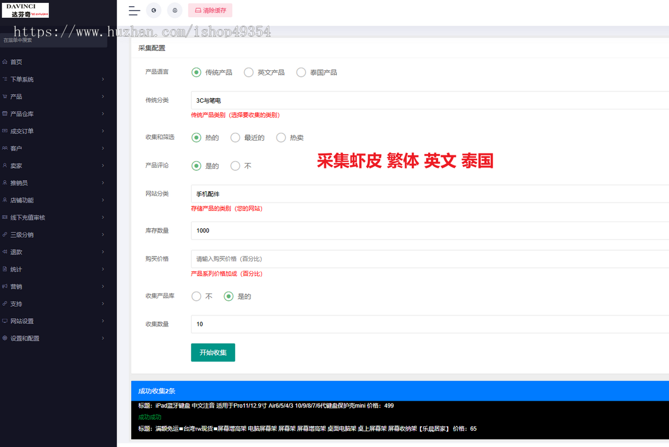
Task: Click the 库存数量 field with 1000
Action: point(430,230)
